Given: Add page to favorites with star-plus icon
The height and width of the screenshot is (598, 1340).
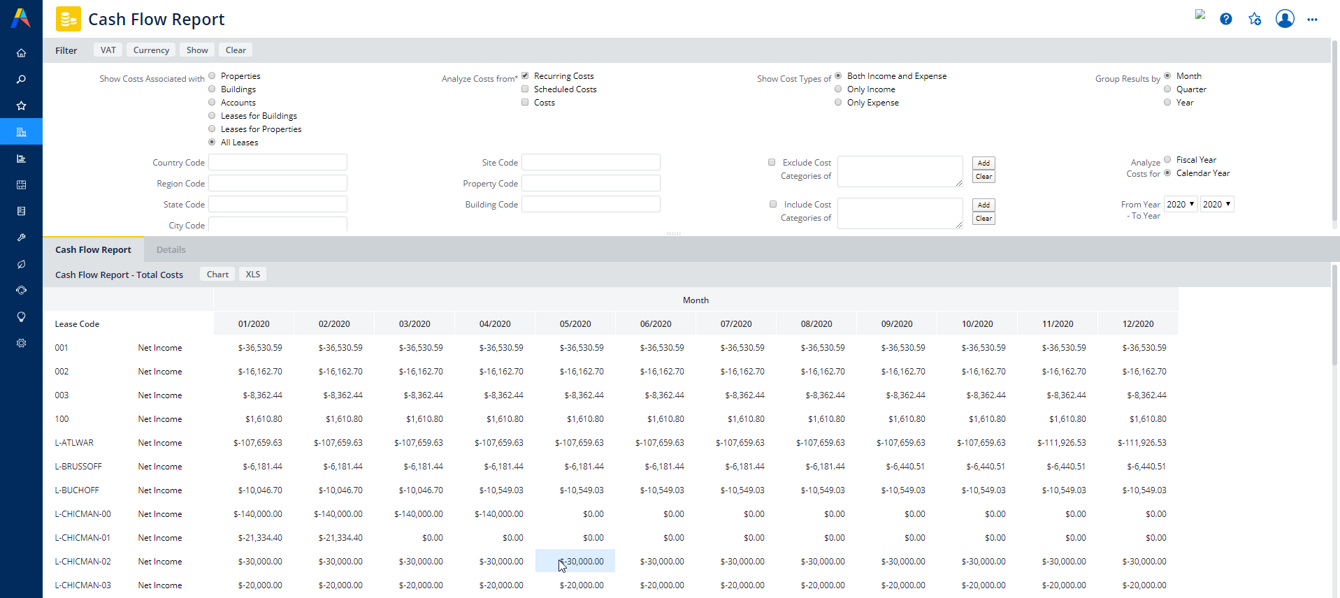Looking at the screenshot, I should [1255, 19].
